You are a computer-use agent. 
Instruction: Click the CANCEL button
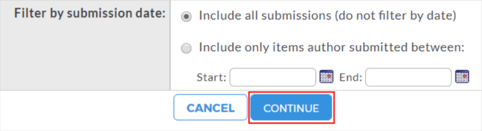pyautogui.click(x=210, y=108)
